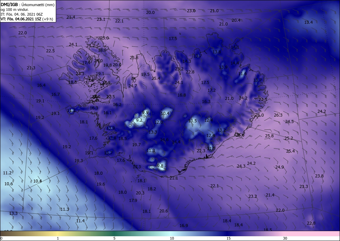Click the value 18.9 on the map
Screen dimensions: 340x241
click(102, 50)
